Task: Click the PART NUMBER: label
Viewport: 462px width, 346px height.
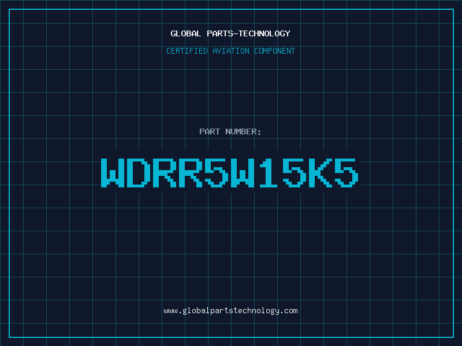Action: [230, 131]
